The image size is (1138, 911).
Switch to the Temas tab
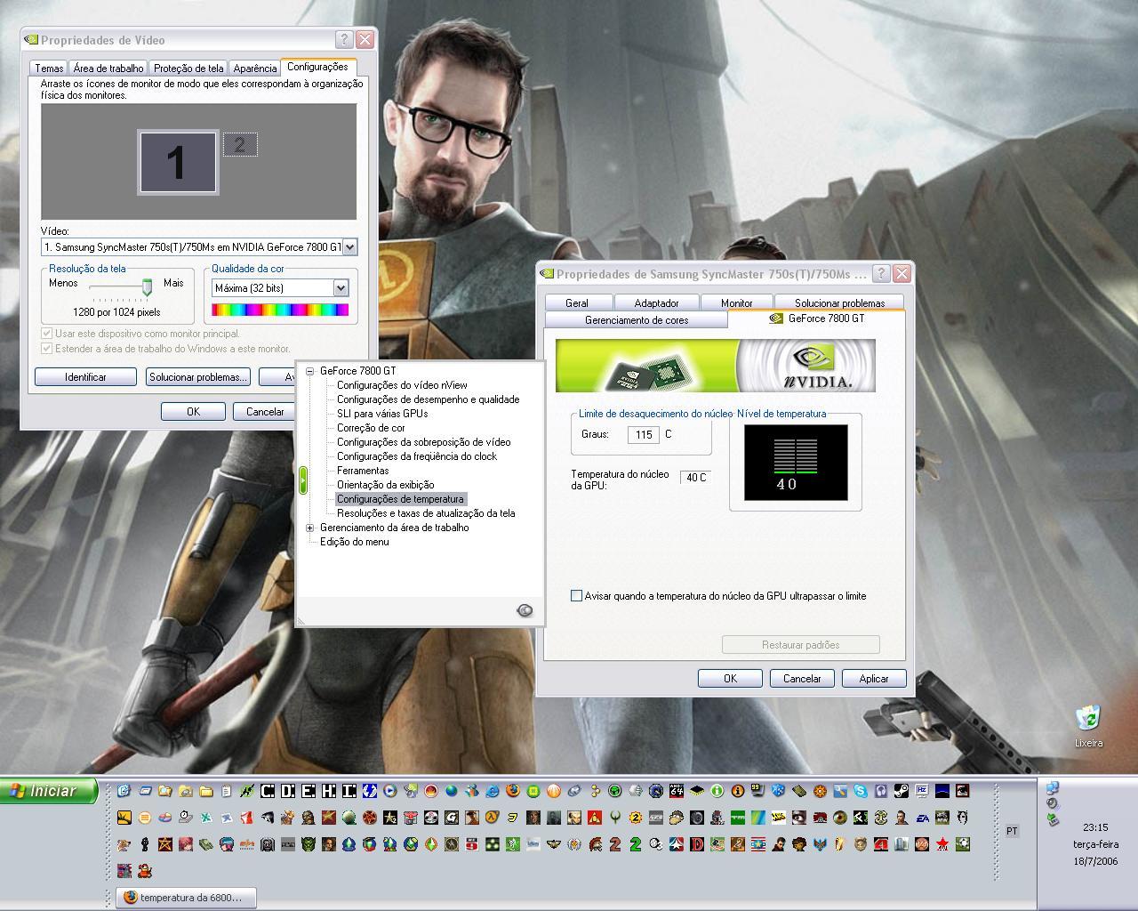pyautogui.click(x=49, y=69)
